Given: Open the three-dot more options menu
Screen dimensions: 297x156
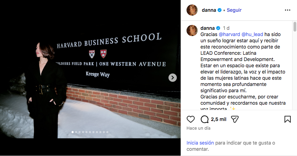Looking at the screenshot, I should pos(287,10).
